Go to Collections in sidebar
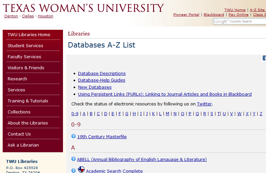This screenshot has height=173, width=266. (x=19, y=112)
